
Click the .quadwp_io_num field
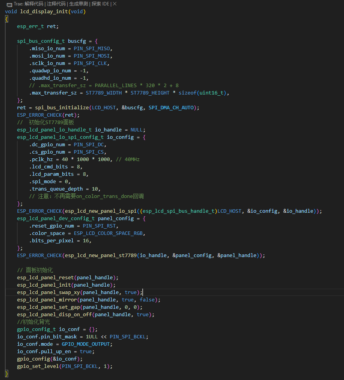[50, 71]
